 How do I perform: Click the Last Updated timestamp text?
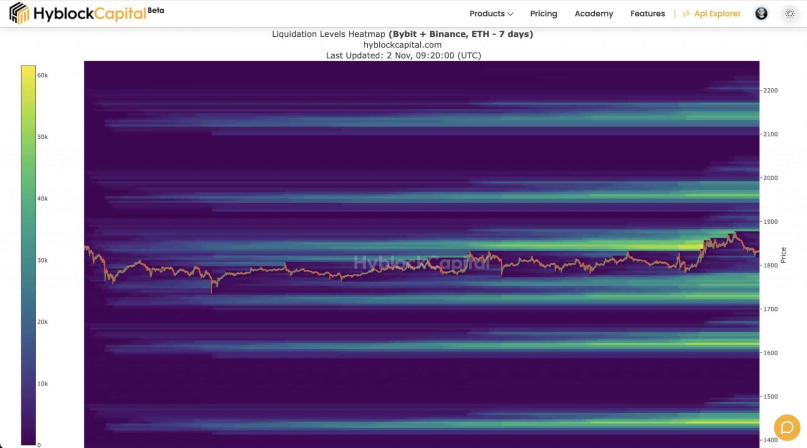pyautogui.click(x=403, y=55)
